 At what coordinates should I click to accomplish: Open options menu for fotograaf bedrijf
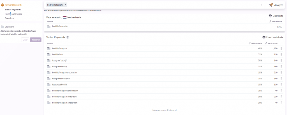point(281,61)
